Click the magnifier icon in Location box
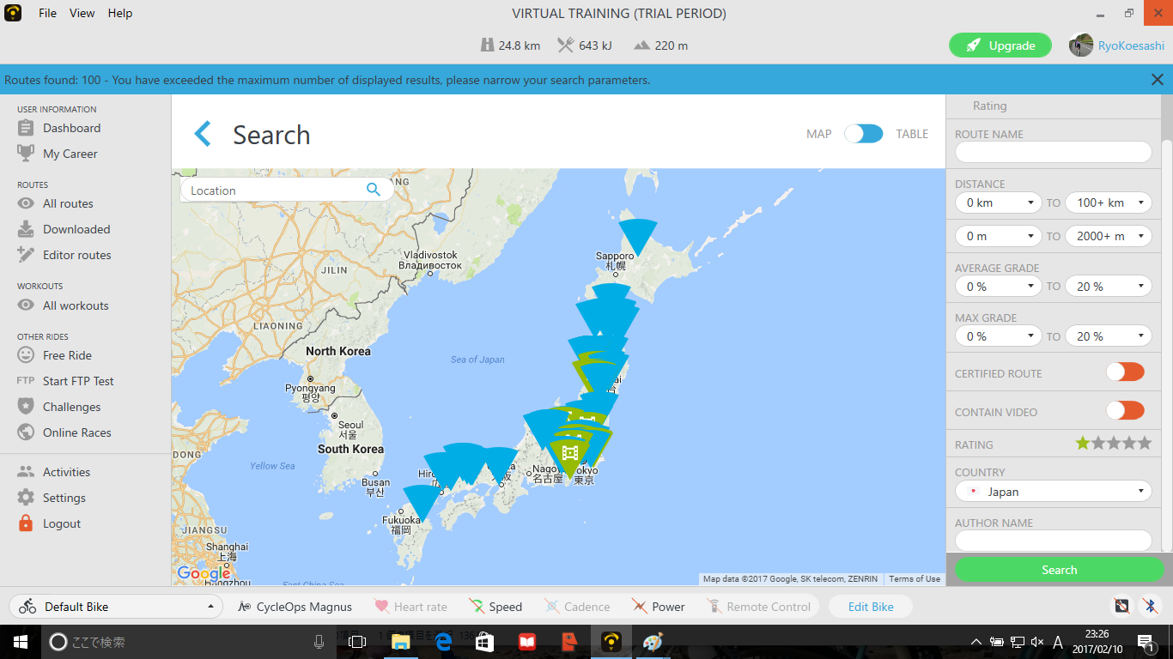 point(373,190)
